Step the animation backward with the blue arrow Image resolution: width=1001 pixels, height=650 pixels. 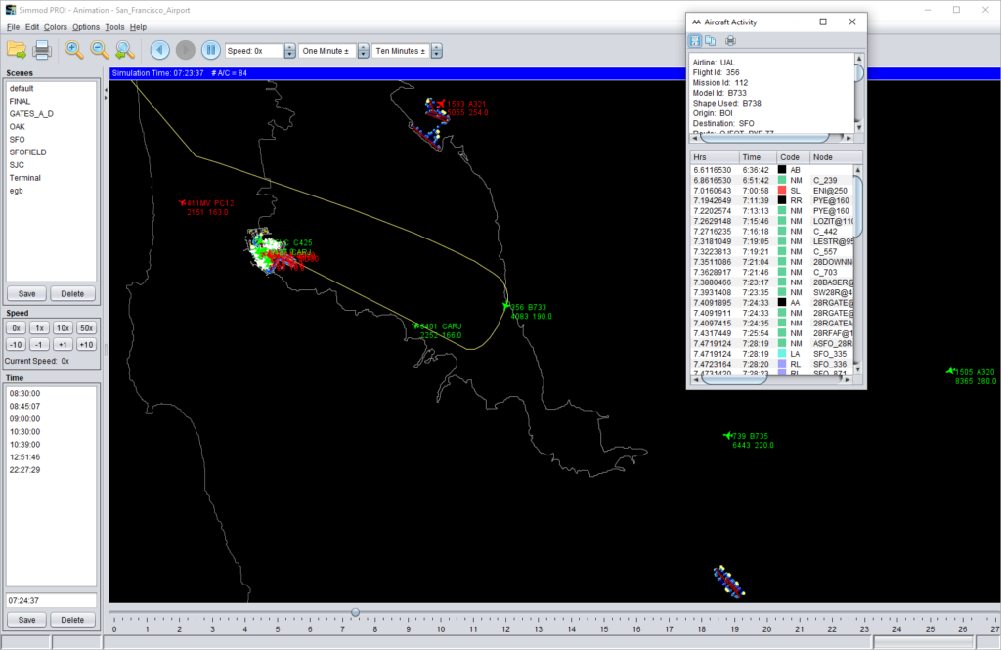click(160, 50)
